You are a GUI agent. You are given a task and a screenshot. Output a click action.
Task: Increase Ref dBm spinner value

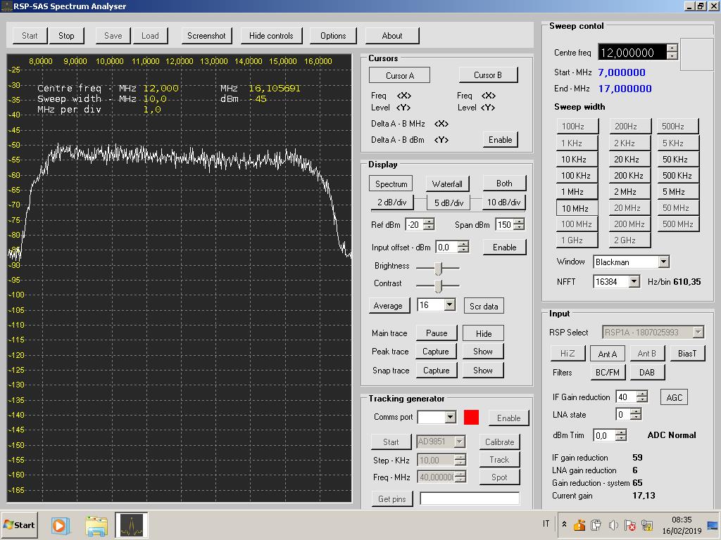tap(429, 221)
